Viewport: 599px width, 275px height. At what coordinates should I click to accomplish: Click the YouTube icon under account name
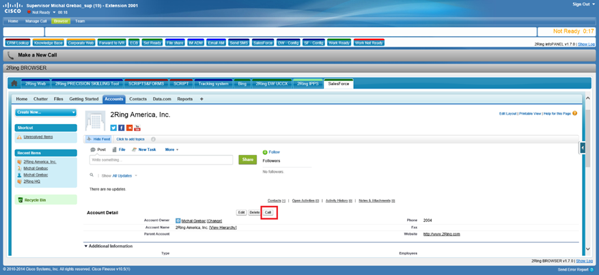tap(137, 128)
